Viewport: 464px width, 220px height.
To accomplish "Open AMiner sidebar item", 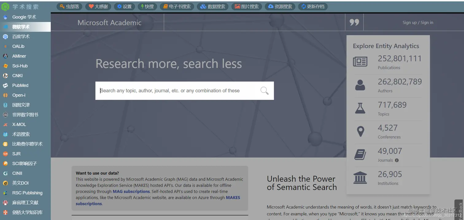I will pyautogui.click(x=25, y=56).
